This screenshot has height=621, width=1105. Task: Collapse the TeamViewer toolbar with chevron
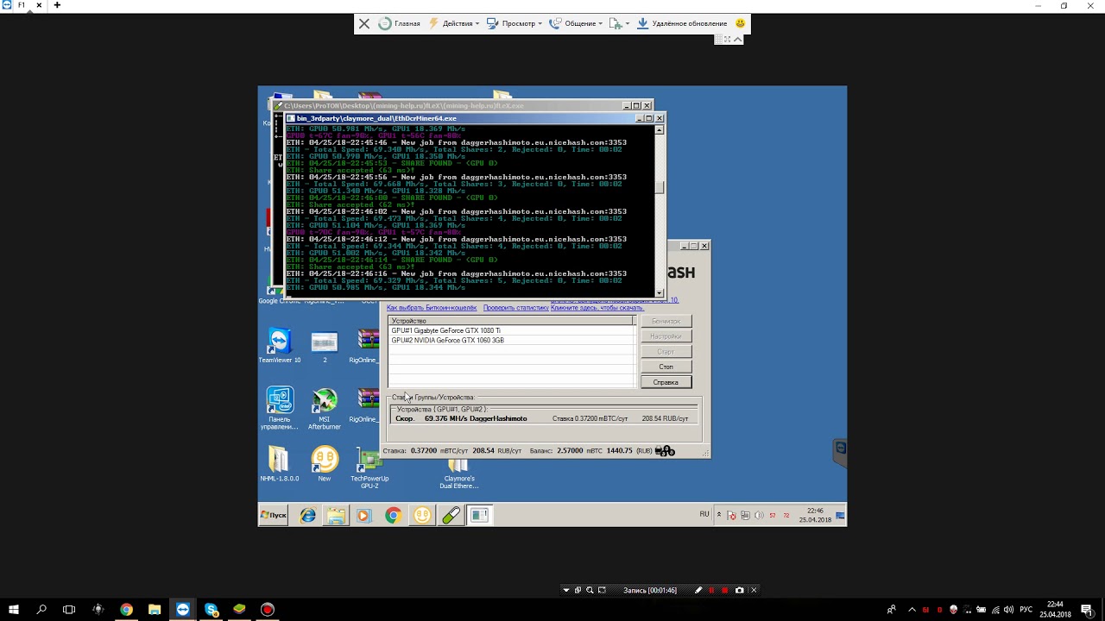(x=737, y=40)
